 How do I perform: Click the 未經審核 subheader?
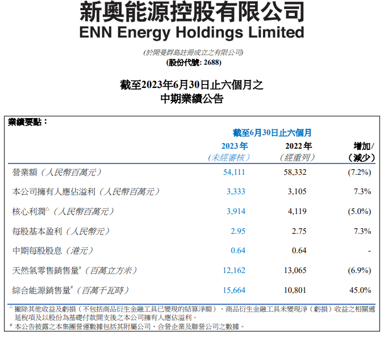(x=229, y=157)
